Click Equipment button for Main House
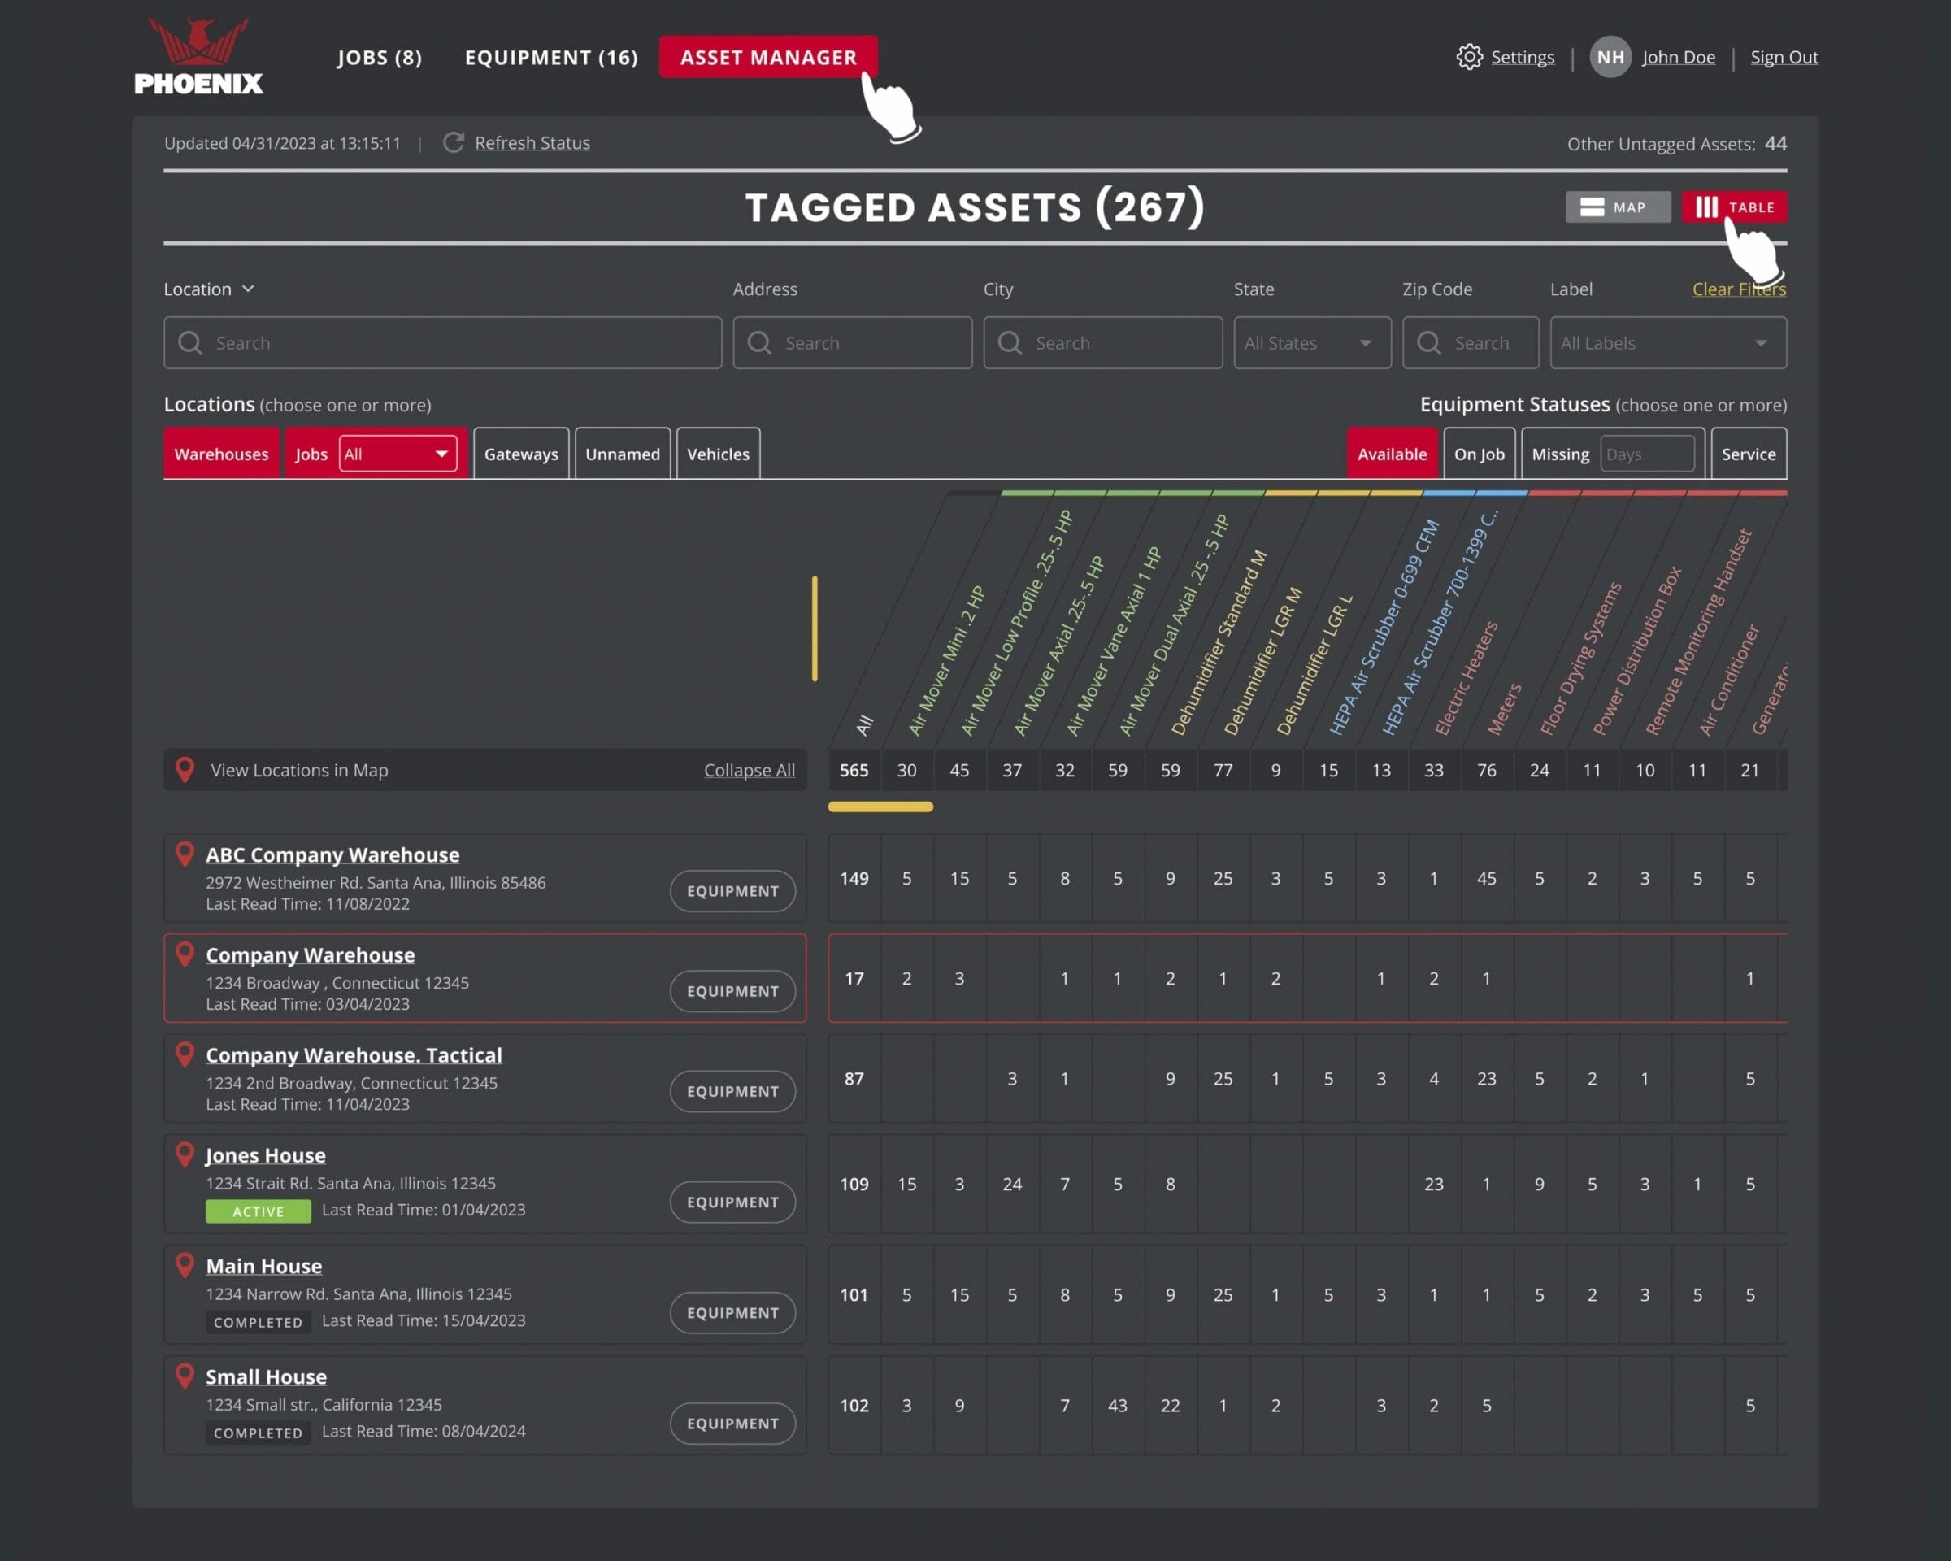The height and width of the screenshot is (1561, 1951). click(732, 1313)
